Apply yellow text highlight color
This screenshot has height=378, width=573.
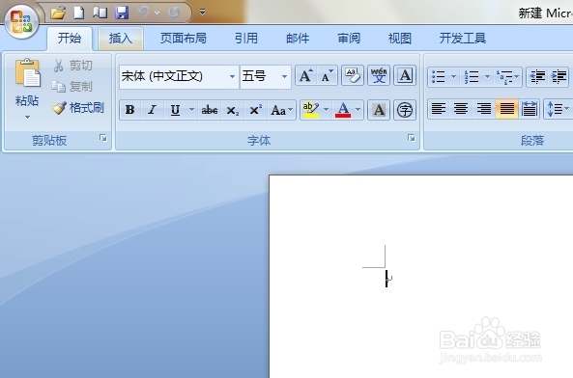[x=310, y=110]
